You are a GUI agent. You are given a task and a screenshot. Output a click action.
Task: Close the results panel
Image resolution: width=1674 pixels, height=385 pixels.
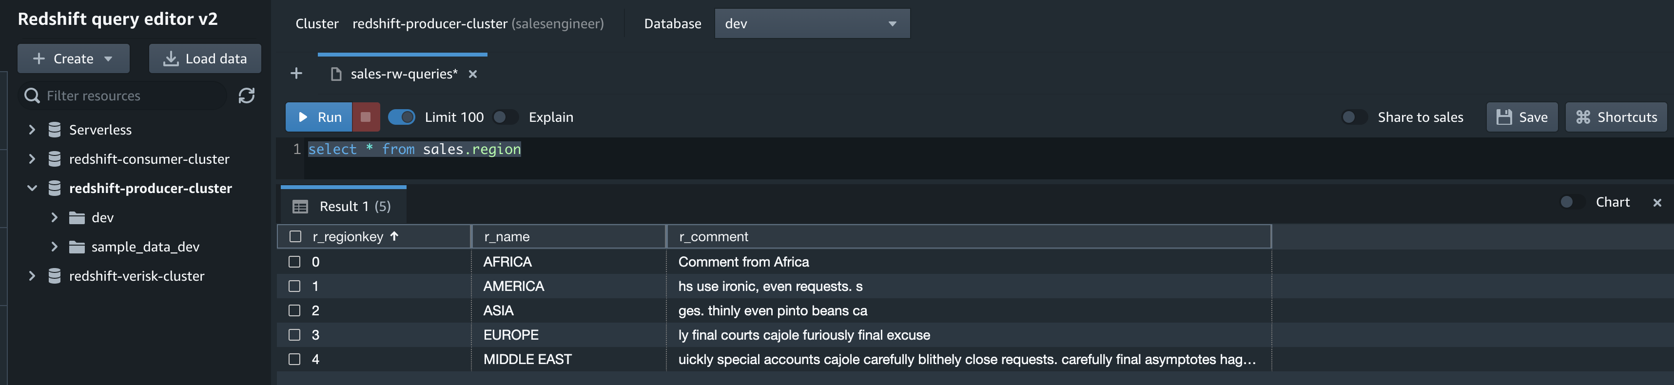(1656, 203)
